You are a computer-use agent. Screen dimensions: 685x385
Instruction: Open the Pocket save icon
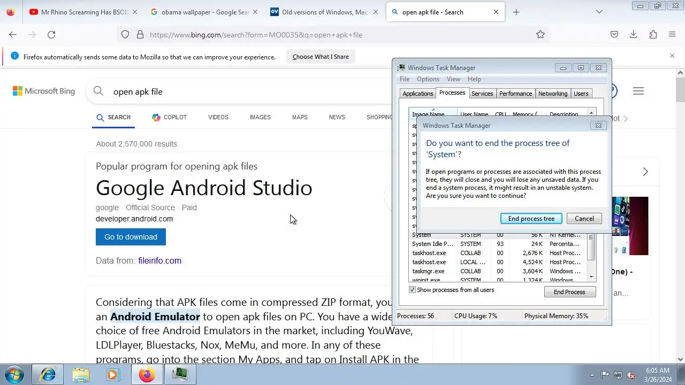(x=614, y=34)
